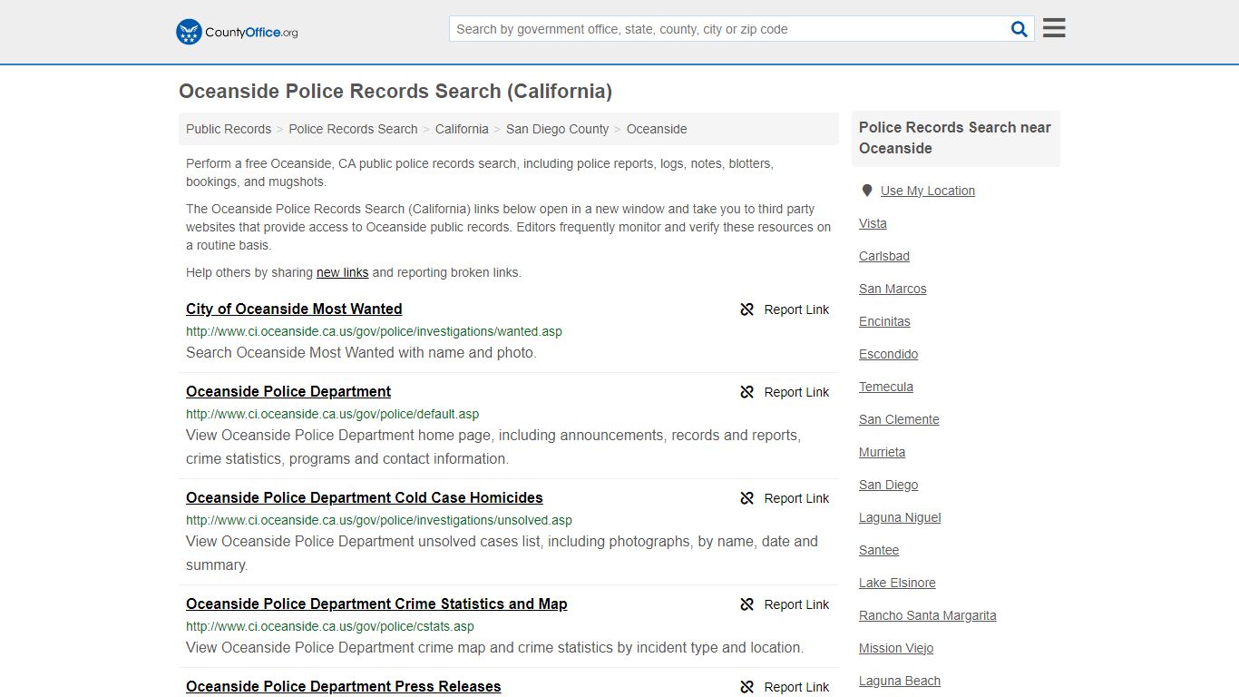Open Oceanside Police Department Cold Case Homicides

pyautogui.click(x=365, y=497)
